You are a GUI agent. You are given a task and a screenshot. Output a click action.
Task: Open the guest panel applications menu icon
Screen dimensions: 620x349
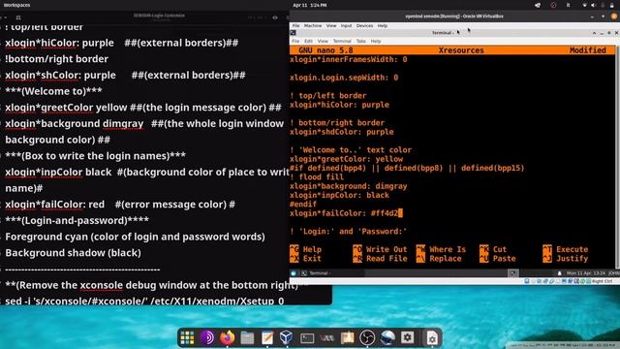tap(294, 273)
